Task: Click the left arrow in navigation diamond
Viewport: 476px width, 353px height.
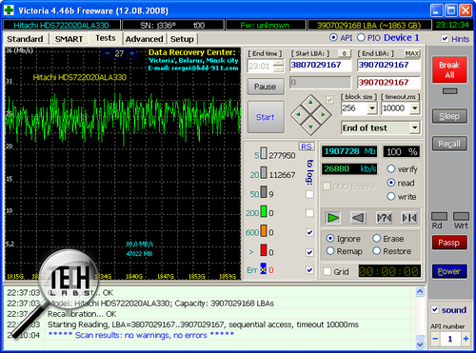Action: pos(298,115)
